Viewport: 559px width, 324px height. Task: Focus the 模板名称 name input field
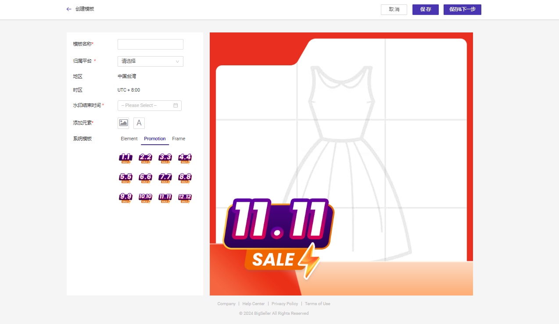tap(150, 44)
